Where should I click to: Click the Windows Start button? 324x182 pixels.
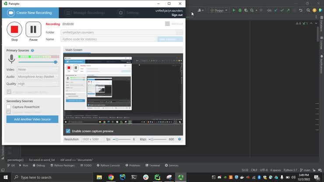coord(6,178)
